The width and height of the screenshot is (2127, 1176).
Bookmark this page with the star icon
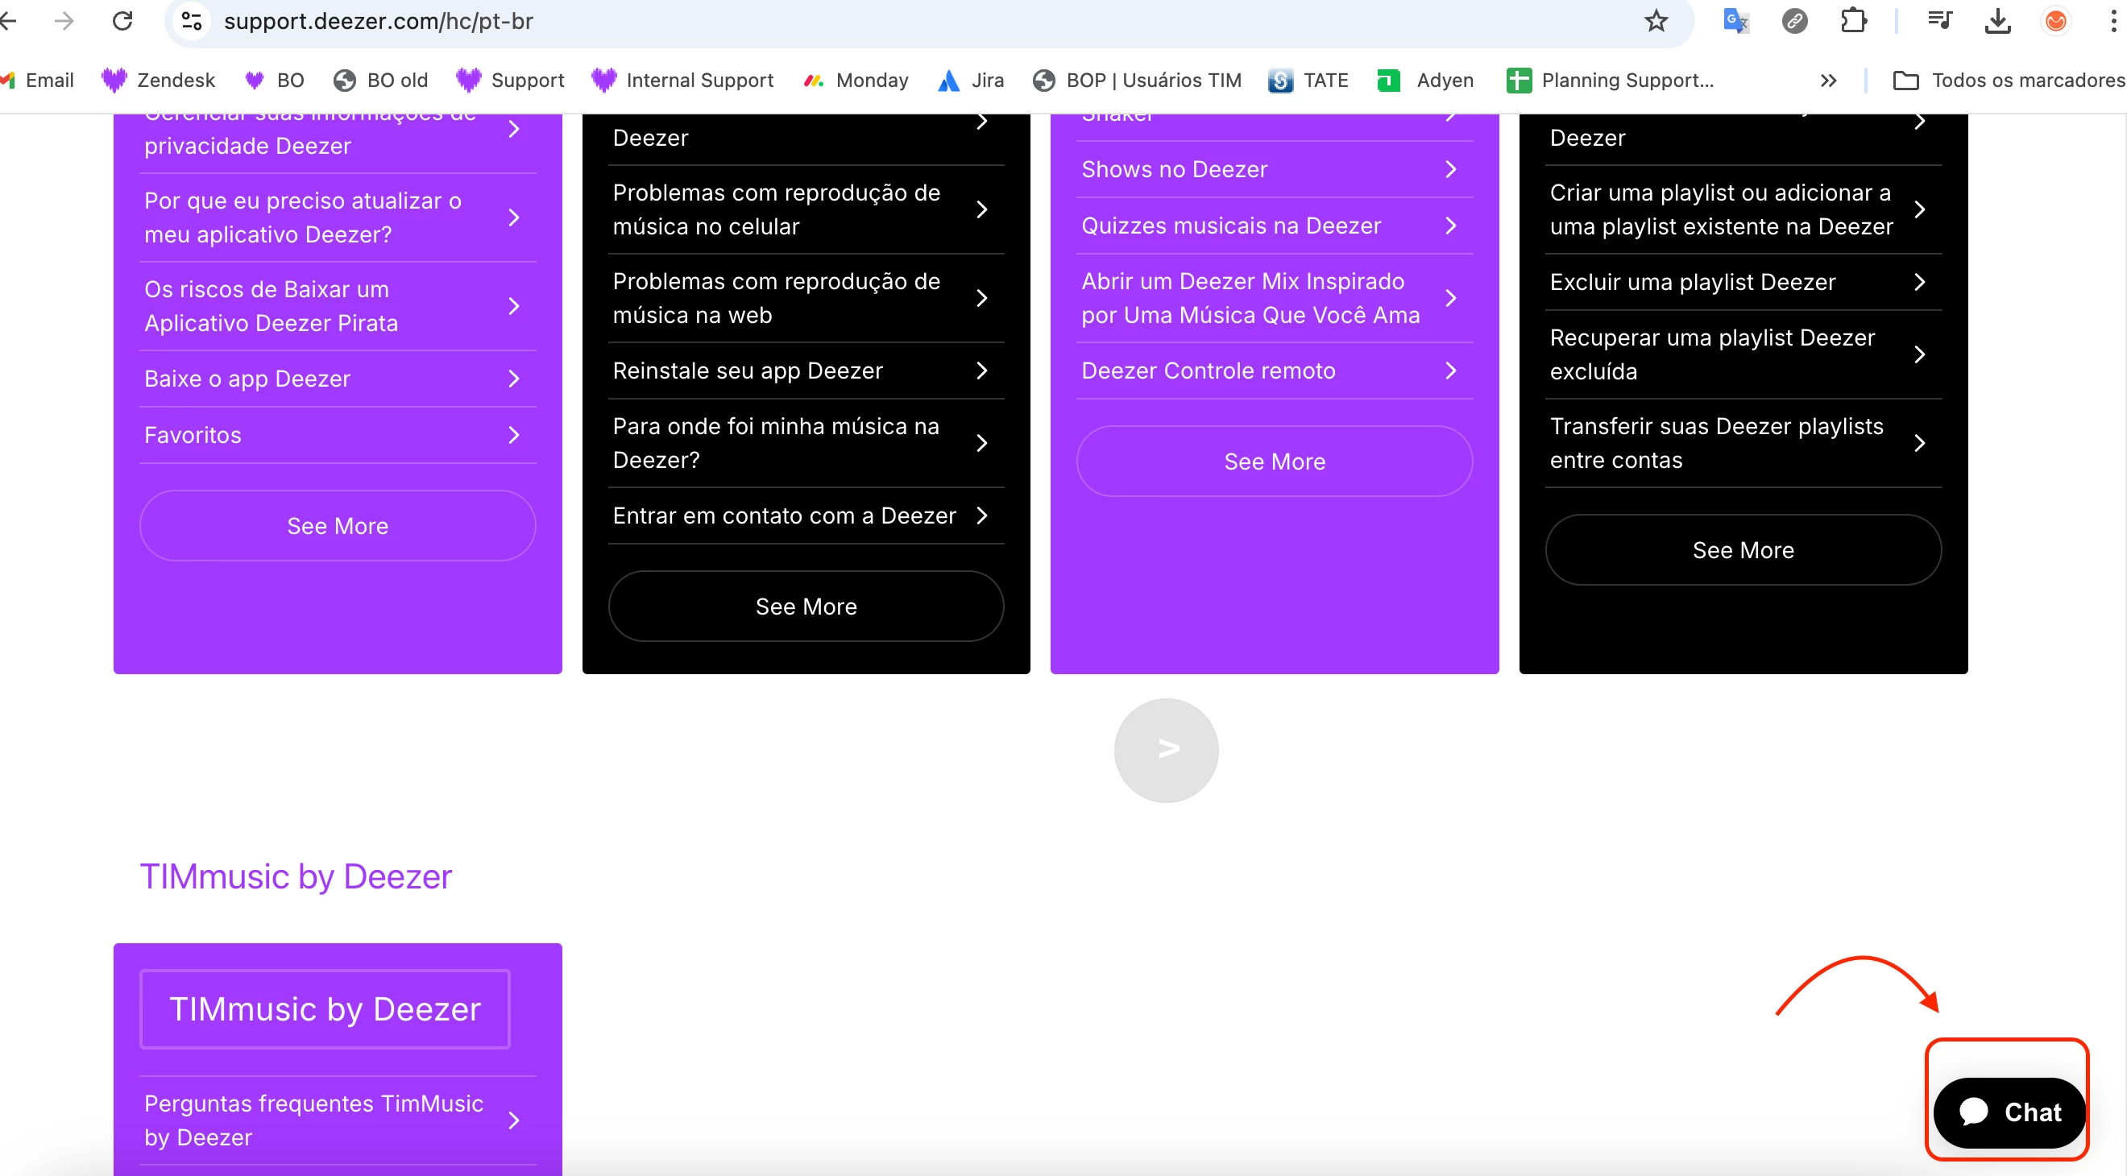coord(1656,21)
